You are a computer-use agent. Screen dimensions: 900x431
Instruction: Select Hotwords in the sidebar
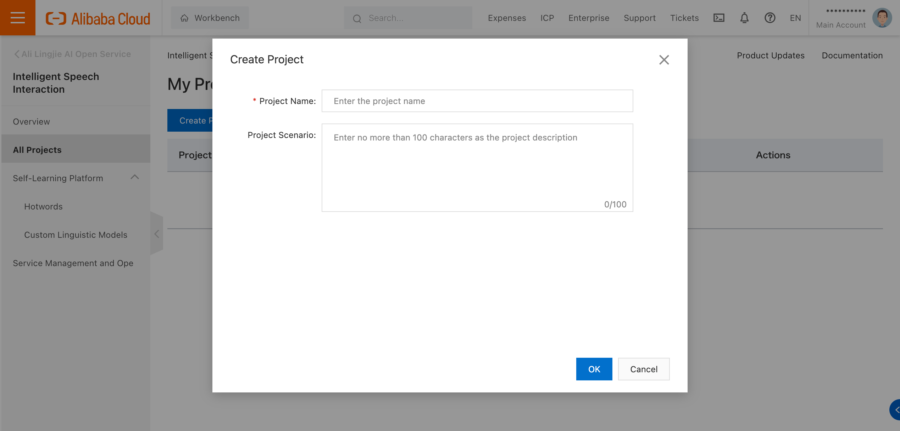[x=43, y=206]
